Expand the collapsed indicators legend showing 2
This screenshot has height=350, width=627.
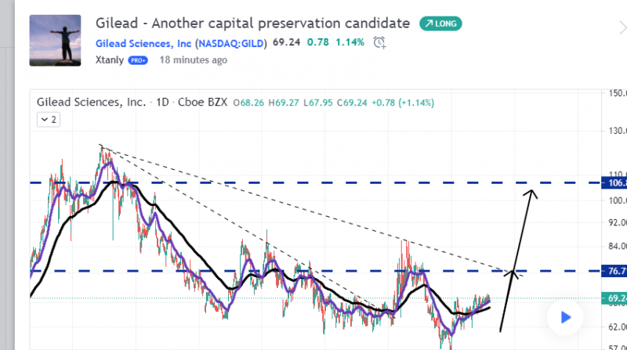(x=48, y=120)
